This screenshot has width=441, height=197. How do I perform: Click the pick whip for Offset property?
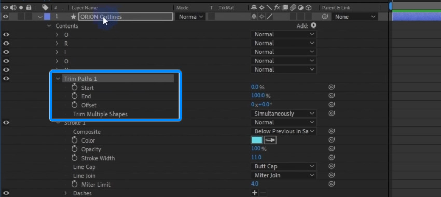pos(332,105)
